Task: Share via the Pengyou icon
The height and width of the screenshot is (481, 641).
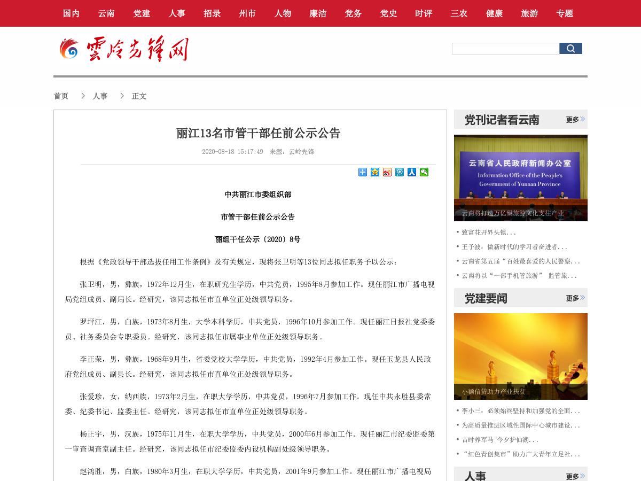Action: (x=399, y=172)
